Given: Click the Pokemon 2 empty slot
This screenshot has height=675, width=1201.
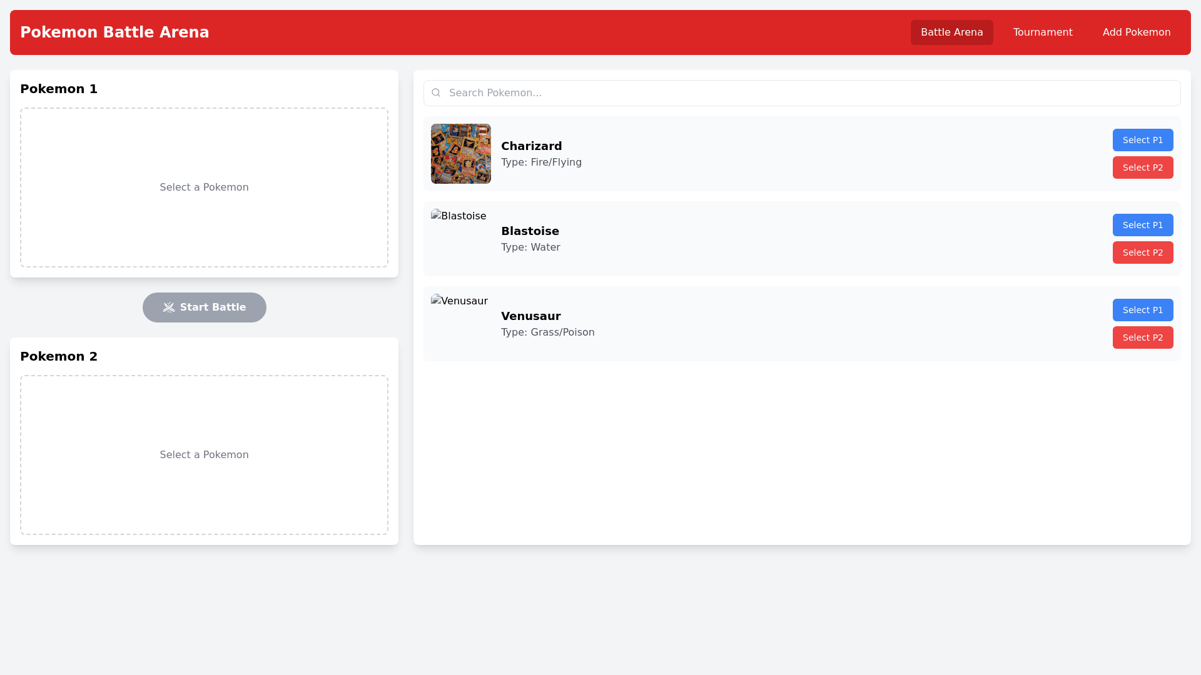Looking at the screenshot, I should tap(204, 455).
